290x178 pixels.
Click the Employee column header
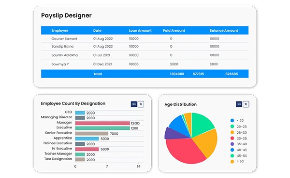60,31
